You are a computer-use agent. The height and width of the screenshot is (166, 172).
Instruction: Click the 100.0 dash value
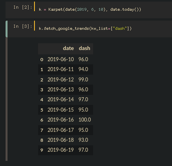tap(85, 120)
